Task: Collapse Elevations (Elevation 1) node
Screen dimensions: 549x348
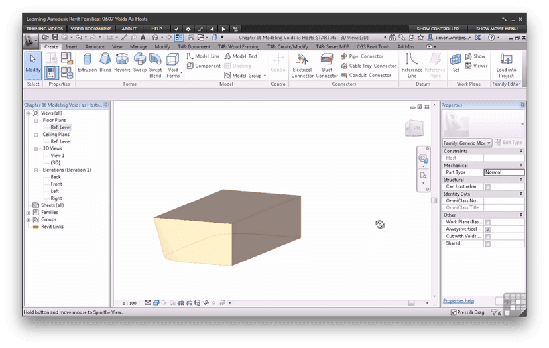Action: click(x=36, y=170)
